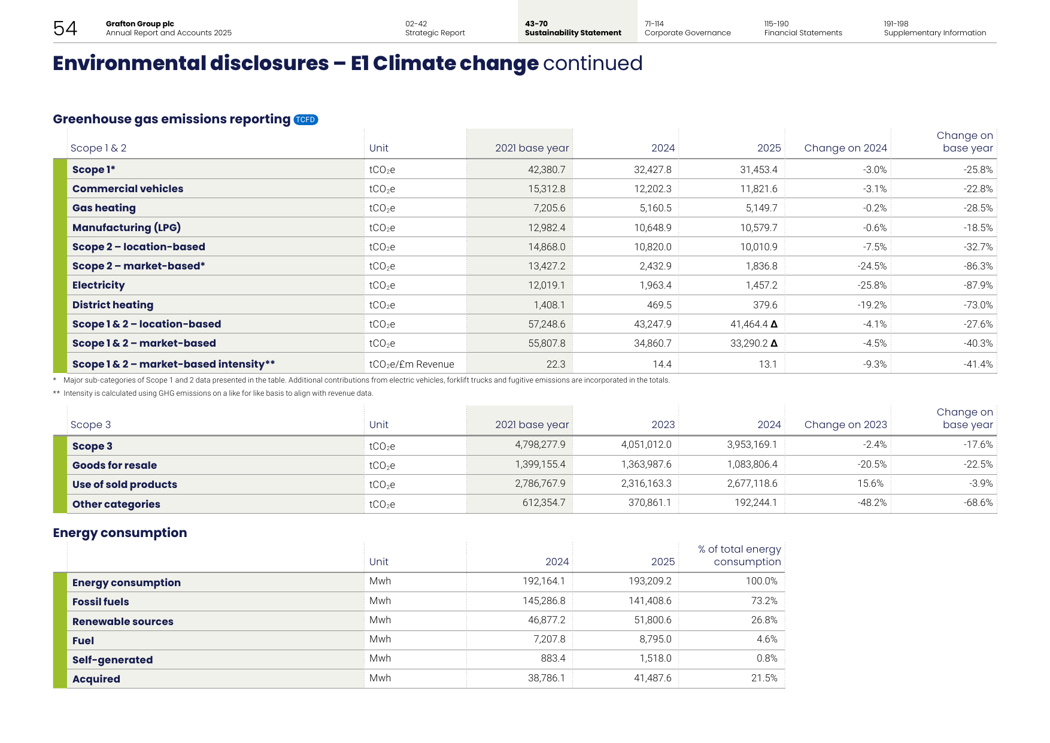
Task: Open the Strategic Report section tab
Action: pos(435,28)
